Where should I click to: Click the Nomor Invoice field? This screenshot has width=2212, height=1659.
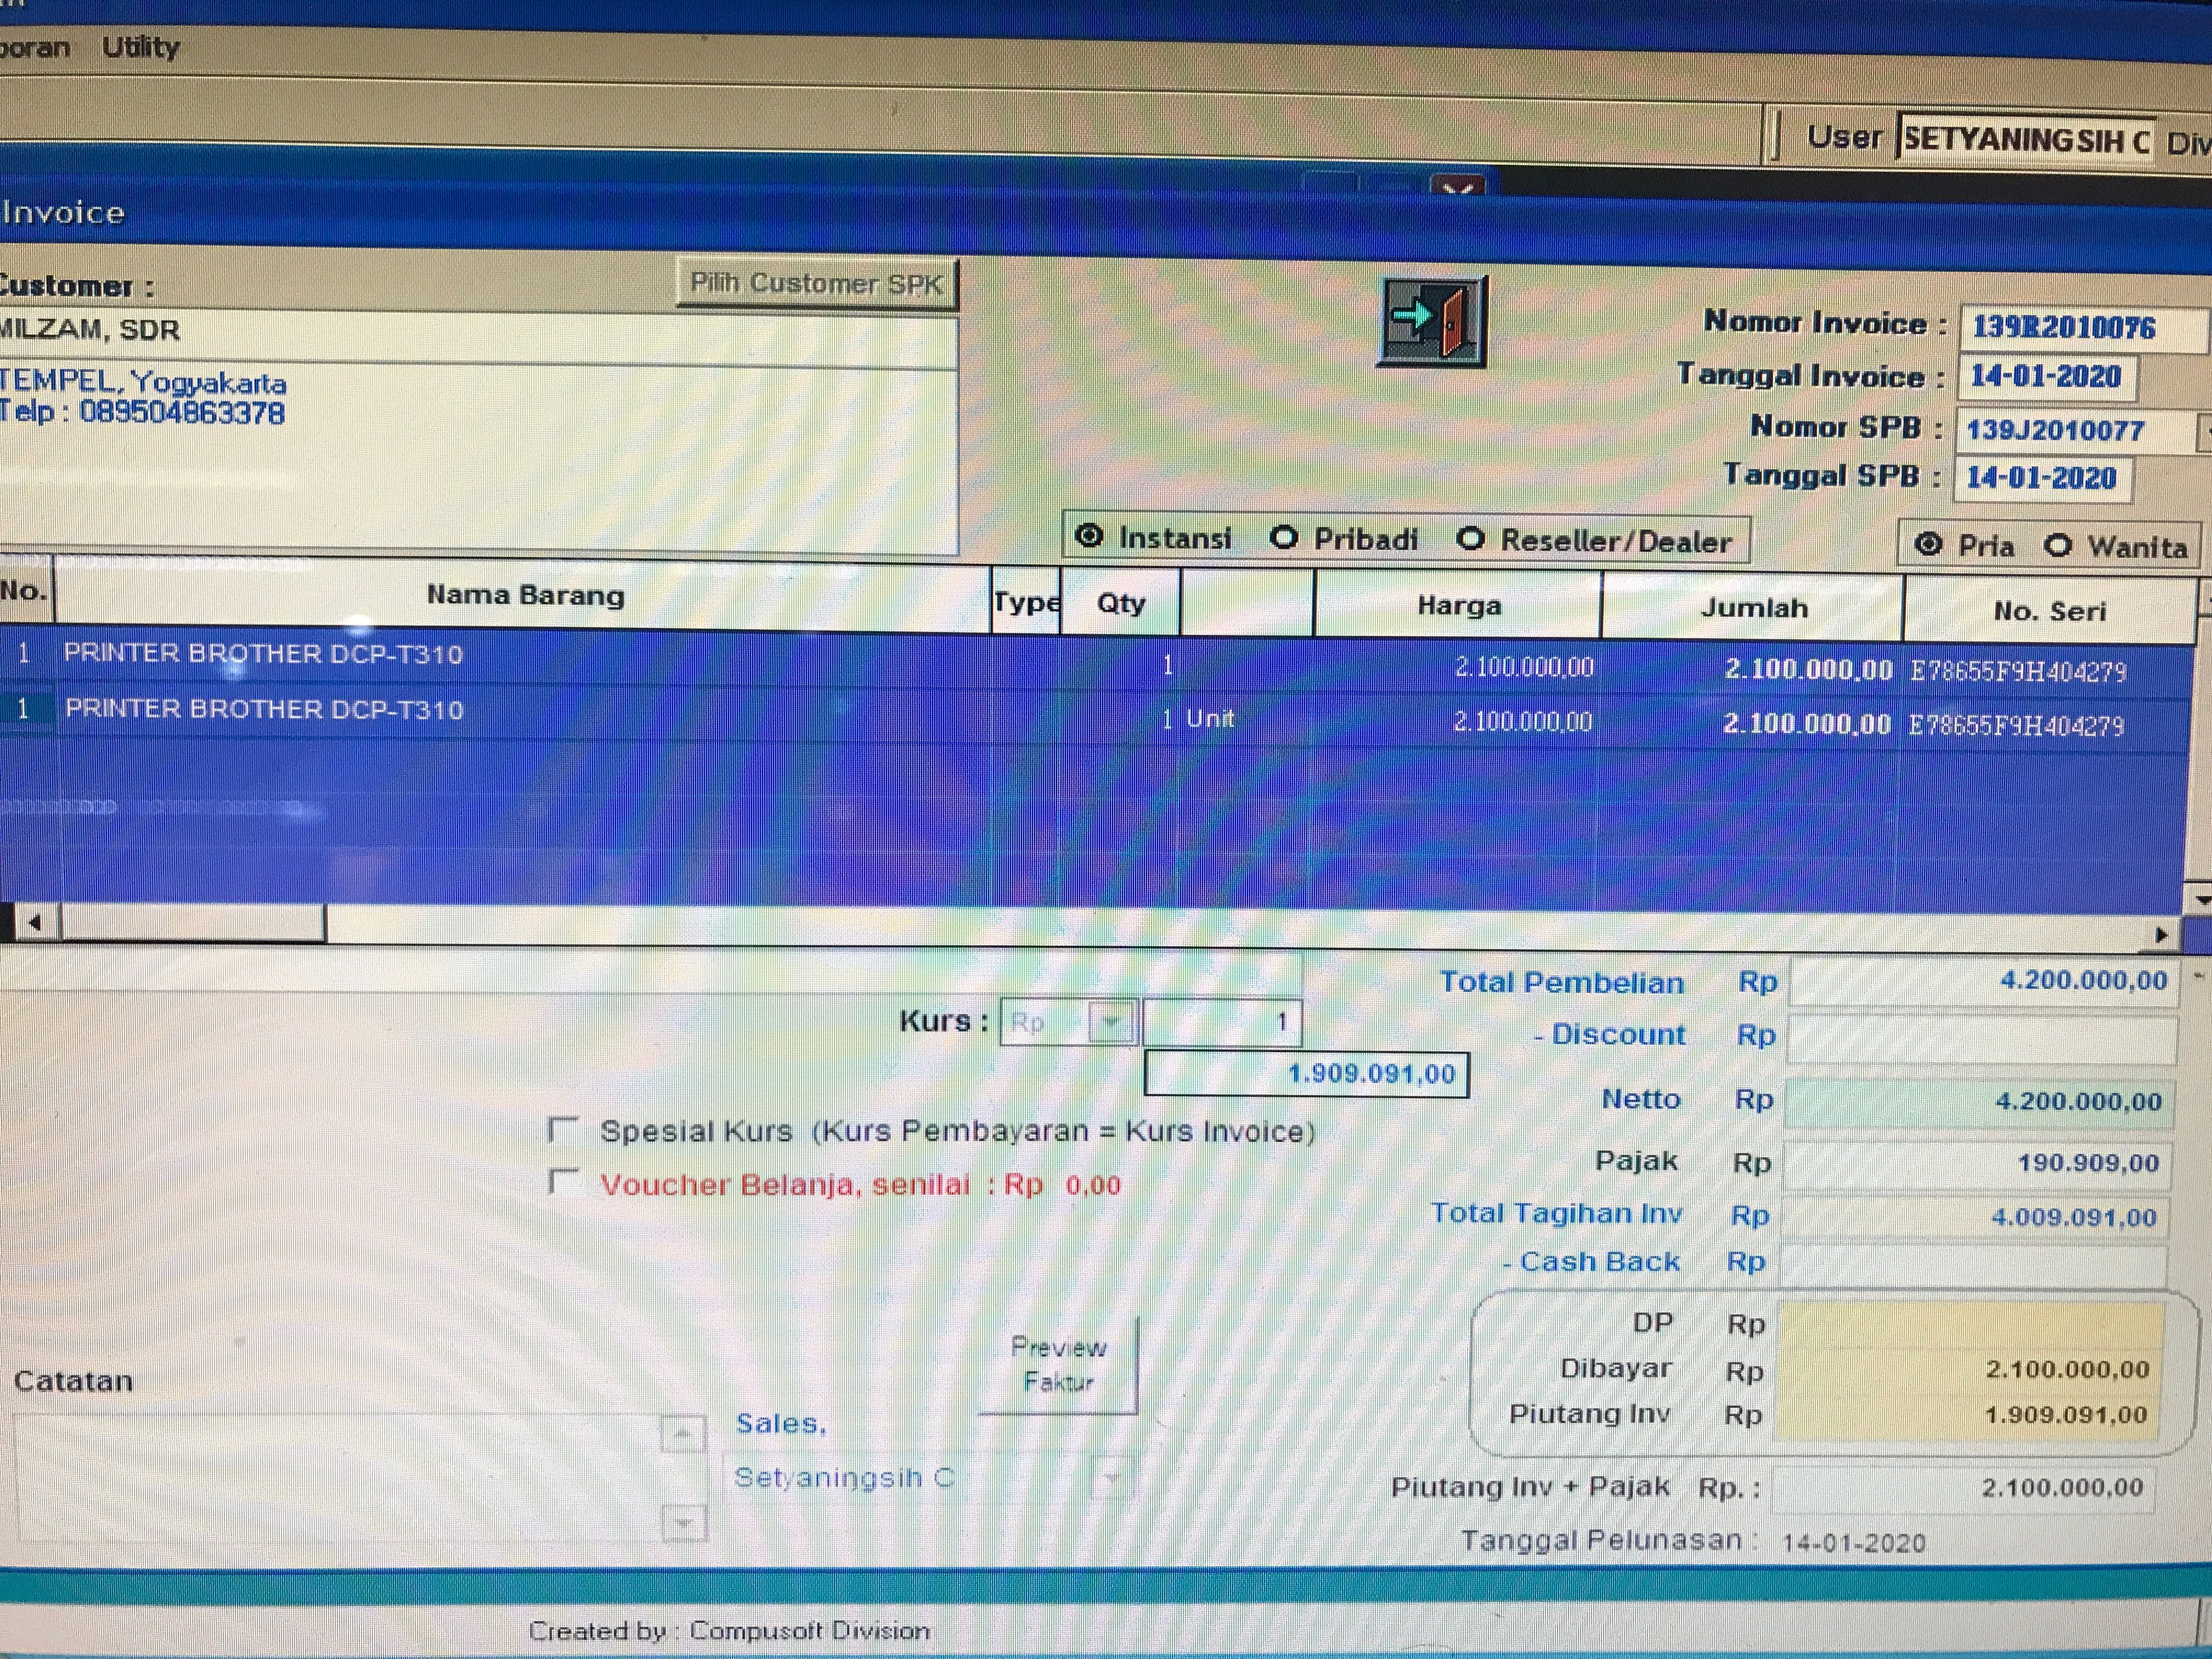pyautogui.click(x=2082, y=327)
